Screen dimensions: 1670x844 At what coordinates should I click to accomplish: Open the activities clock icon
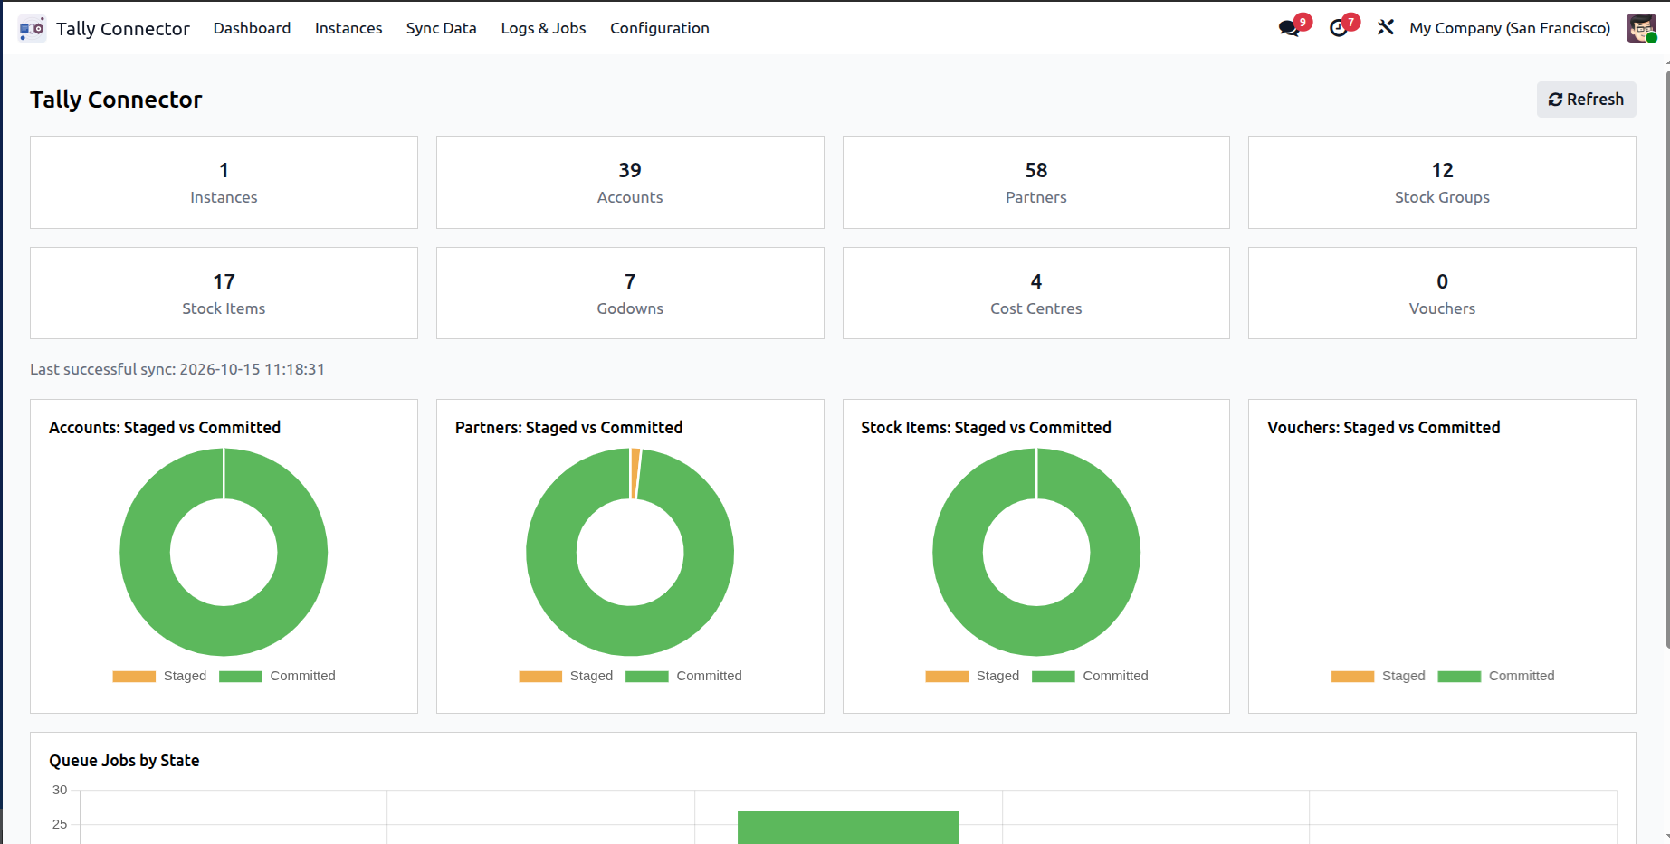1339,28
